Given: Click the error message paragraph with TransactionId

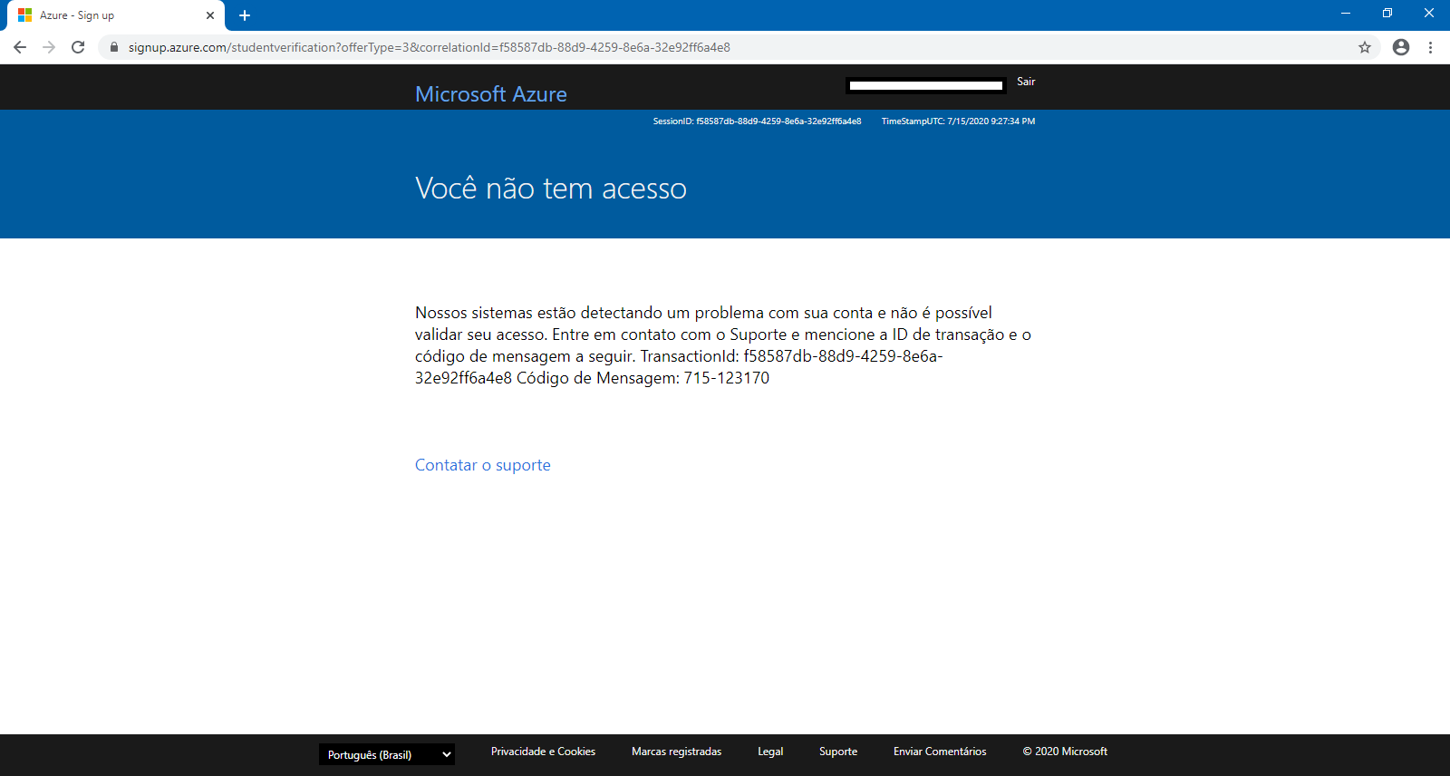Looking at the screenshot, I should [723, 345].
